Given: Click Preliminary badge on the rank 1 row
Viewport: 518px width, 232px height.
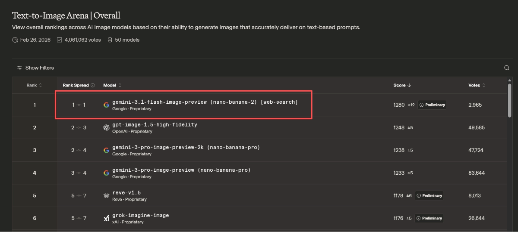Looking at the screenshot, I should [432, 105].
